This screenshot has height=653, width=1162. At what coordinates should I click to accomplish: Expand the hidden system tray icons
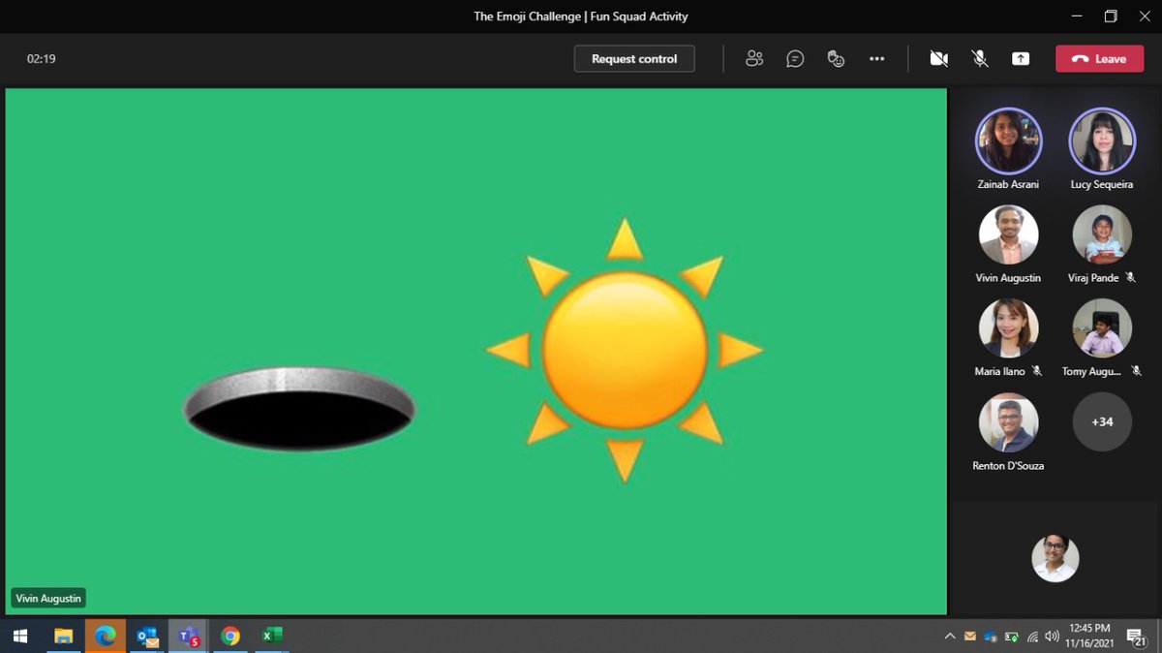pyautogui.click(x=950, y=637)
